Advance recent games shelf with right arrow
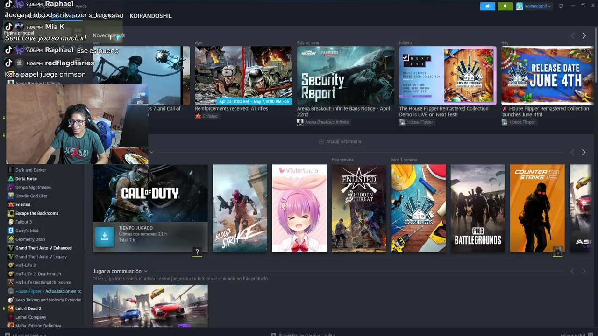The width and height of the screenshot is (598, 336). [x=584, y=152]
